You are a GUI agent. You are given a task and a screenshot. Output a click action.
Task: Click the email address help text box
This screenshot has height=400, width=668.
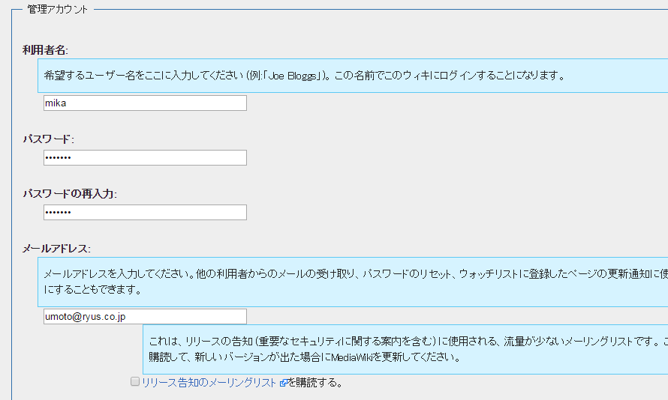pos(353,282)
